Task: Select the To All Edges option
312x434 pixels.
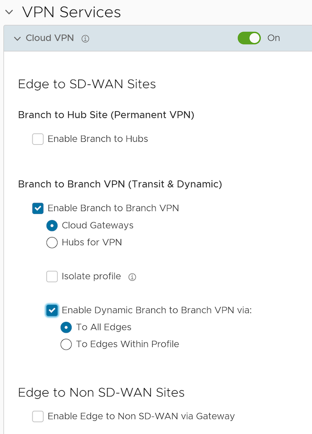Action: tap(66, 328)
